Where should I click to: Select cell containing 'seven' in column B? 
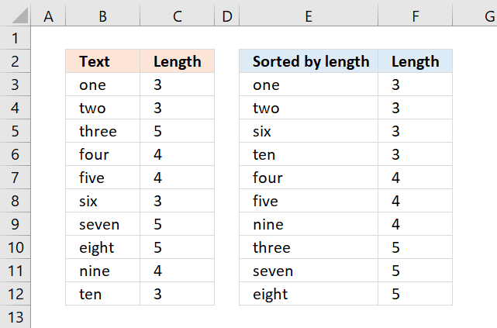[102, 224]
